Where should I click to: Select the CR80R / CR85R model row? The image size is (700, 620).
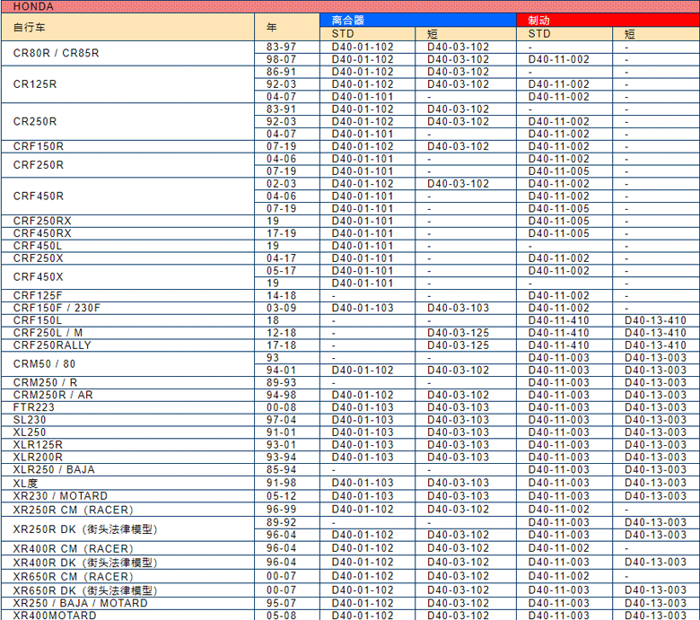click(57, 53)
